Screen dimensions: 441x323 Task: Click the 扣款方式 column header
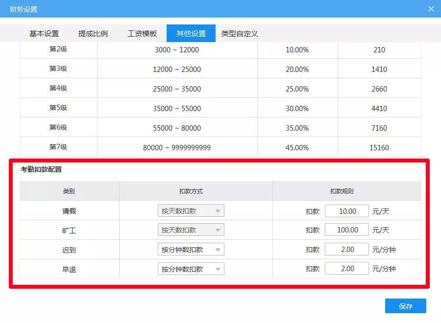click(x=191, y=191)
